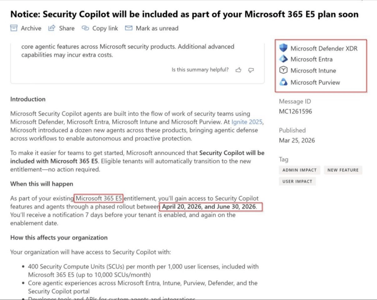Click the Archive icon
Viewport: 377px width, 300px height.
coord(14,28)
